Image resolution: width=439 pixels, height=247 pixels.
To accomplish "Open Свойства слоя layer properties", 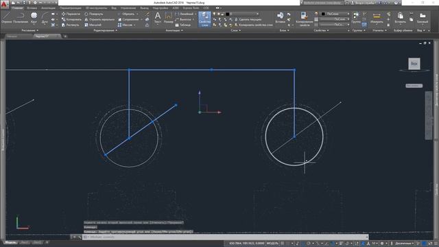I will pyautogui.click(x=204, y=19).
